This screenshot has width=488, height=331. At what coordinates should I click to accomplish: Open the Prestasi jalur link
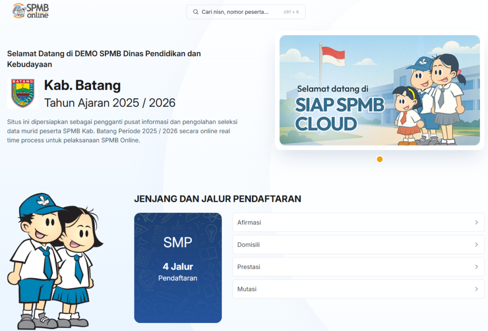coord(353,267)
